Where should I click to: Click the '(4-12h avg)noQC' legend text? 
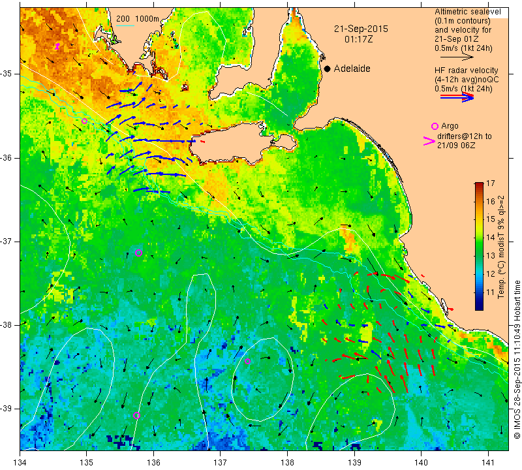coord(467,80)
